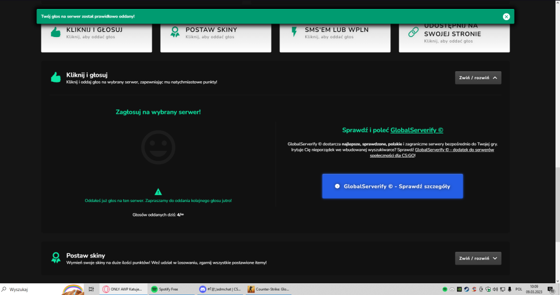Click the large smiley face icon
The image size is (560, 295).
[158, 147]
